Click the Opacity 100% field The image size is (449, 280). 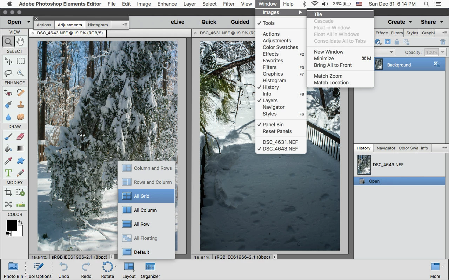coord(431,52)
